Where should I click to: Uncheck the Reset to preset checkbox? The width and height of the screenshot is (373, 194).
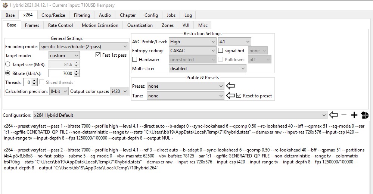(x=239, y=96)
